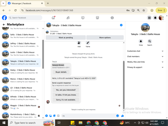Open Buyer details
The image size is (168, 126).
pos(61,72)
